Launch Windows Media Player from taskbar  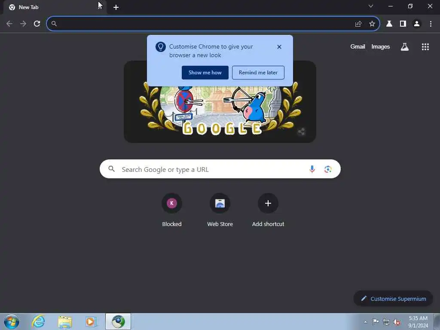point(91,321)
